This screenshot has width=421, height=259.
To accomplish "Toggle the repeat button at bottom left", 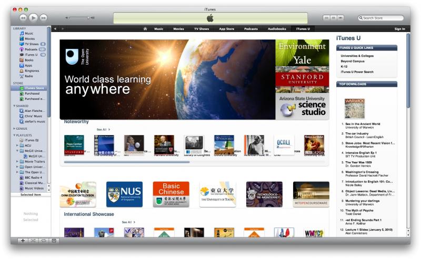I will pos(44,240).
